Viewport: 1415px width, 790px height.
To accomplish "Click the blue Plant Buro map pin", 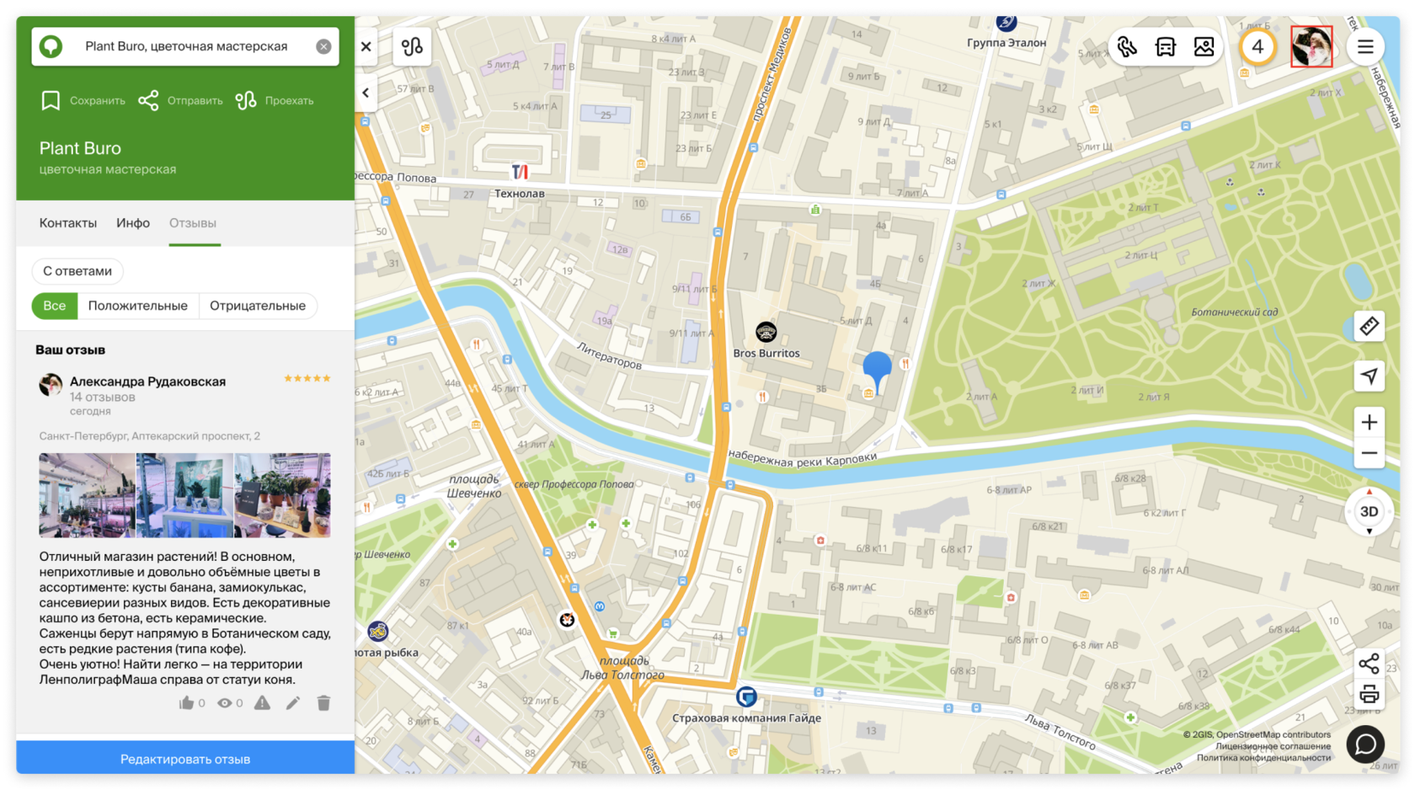I will tap(877, 371).
